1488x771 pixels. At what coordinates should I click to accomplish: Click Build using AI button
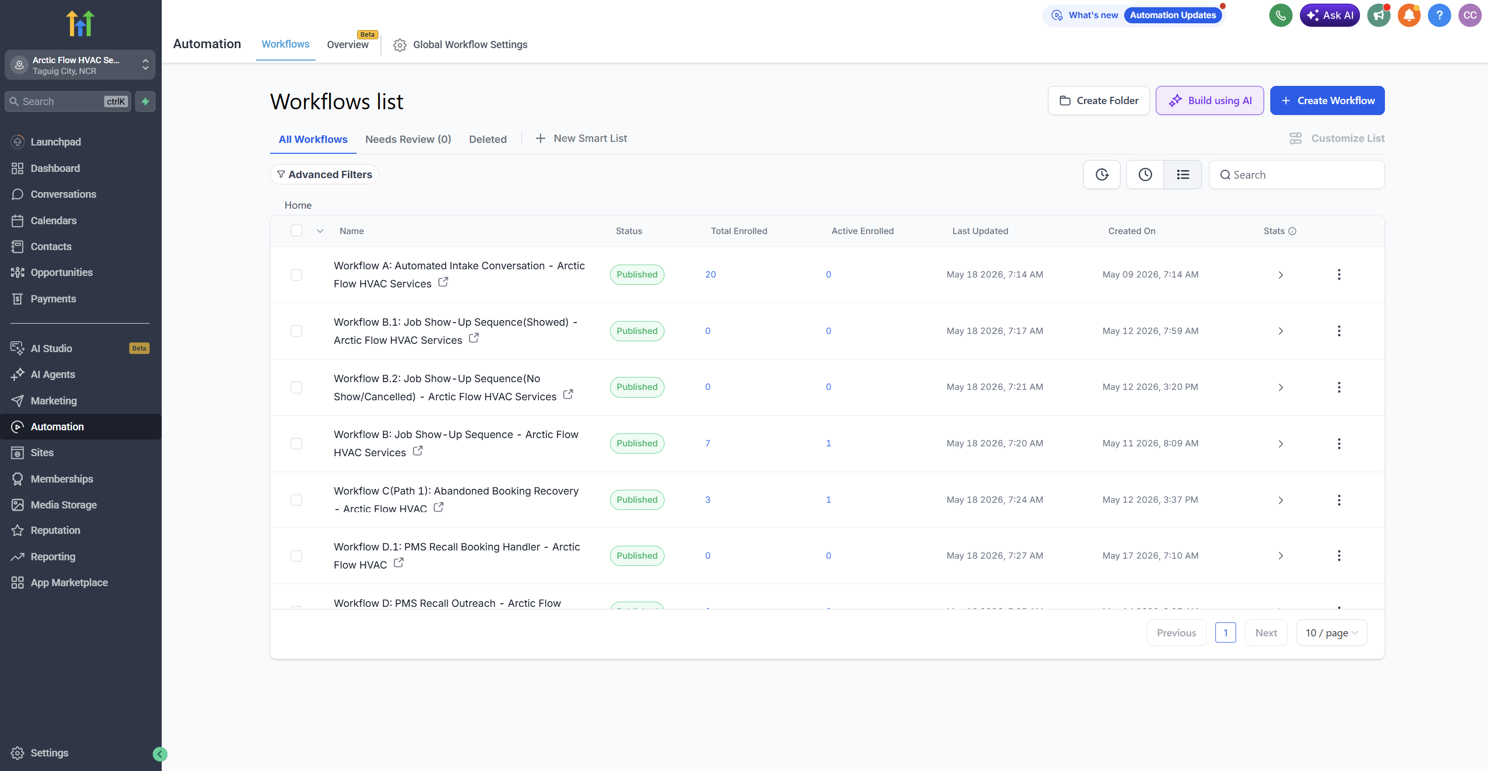pyautogui.click(x=1210, y=101)
